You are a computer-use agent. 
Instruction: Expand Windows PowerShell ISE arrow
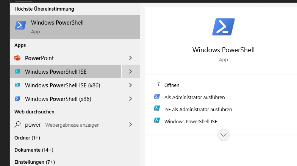point(130,71)
